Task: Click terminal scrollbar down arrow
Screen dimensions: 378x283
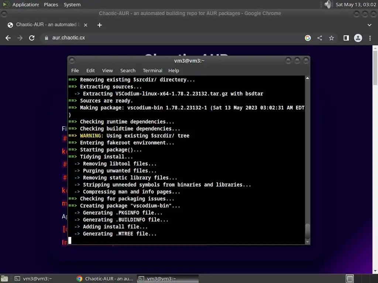Action: point(307,242)
